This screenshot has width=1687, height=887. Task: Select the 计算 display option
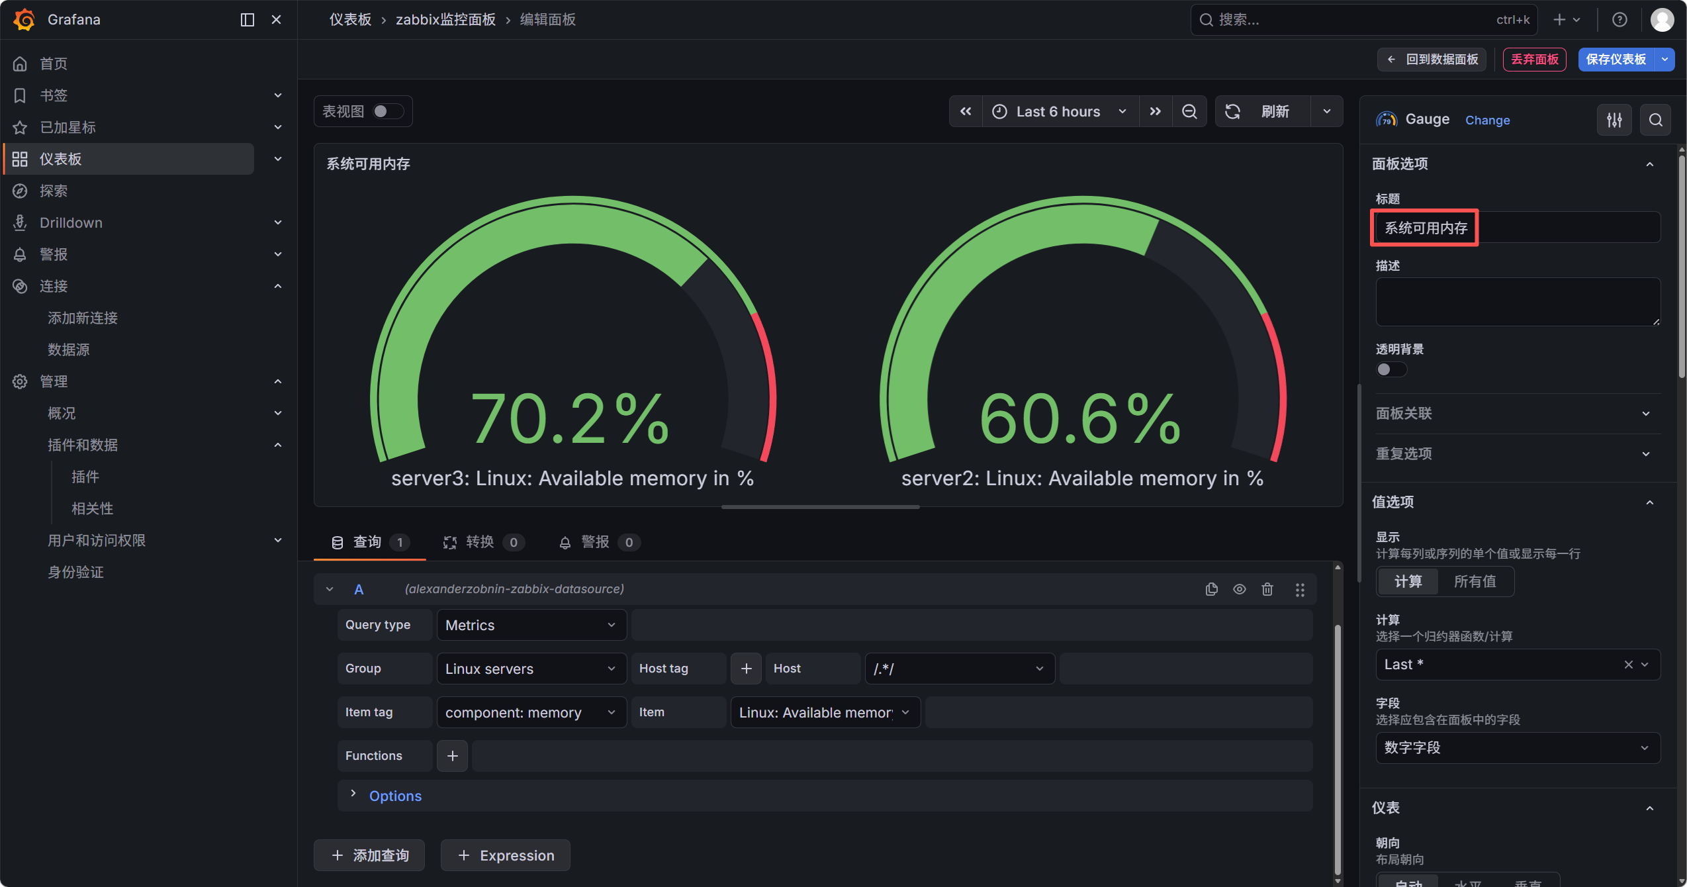coord(1408,581)
